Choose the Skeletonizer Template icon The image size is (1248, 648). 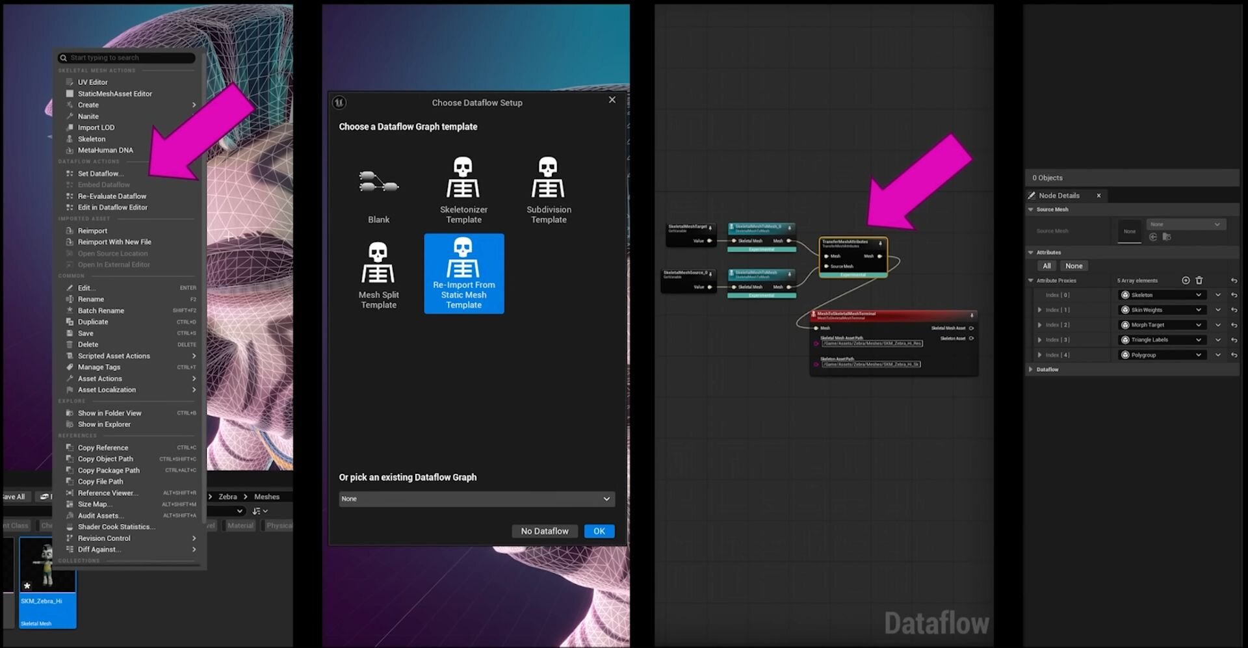coord(463,177)
